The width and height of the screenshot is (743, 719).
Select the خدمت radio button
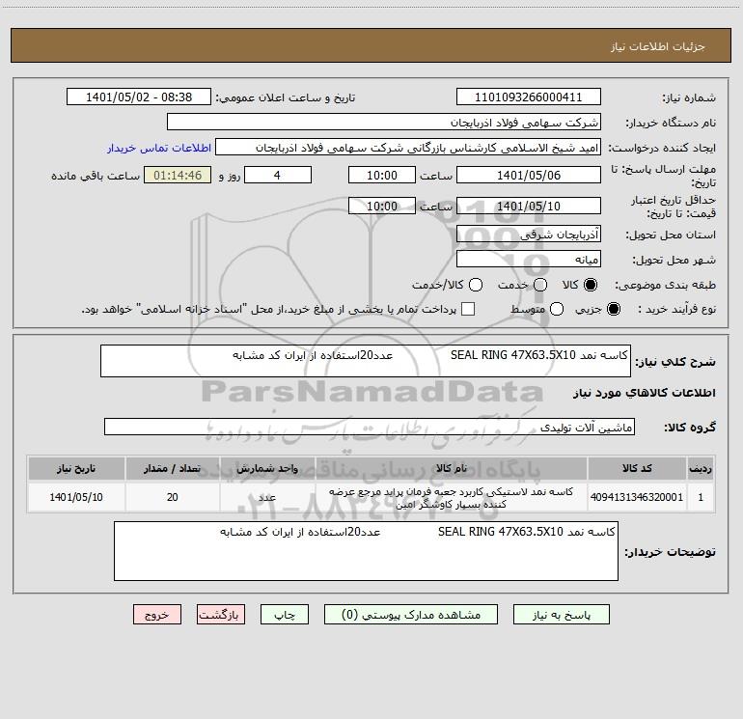pos(540,285)
